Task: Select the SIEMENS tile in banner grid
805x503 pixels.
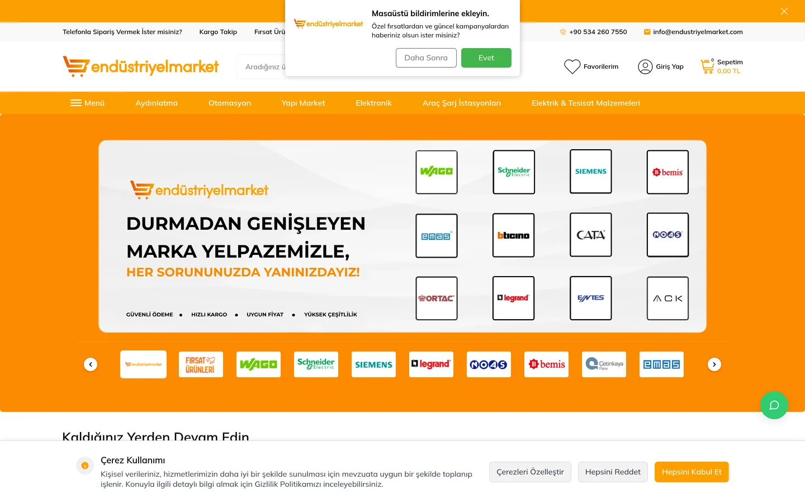Action: pyautogui.click(x=591, y=172)
